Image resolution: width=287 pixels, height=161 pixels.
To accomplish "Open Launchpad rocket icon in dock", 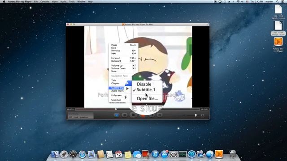I will (64, 154).
